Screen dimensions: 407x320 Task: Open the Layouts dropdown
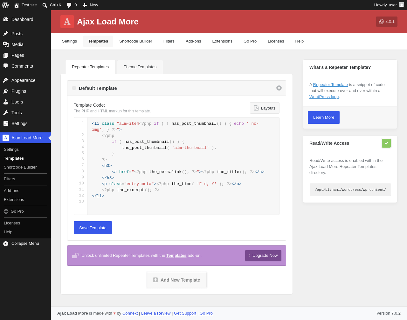pos(265,108)
